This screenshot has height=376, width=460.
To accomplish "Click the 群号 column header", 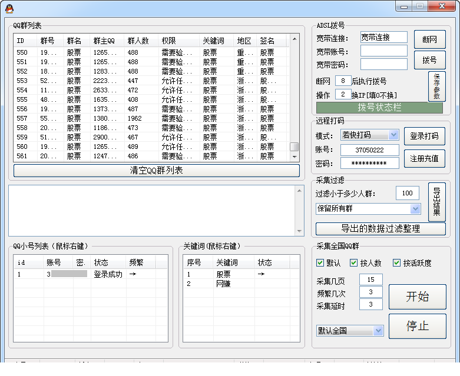I will click(x=50, y=41).
